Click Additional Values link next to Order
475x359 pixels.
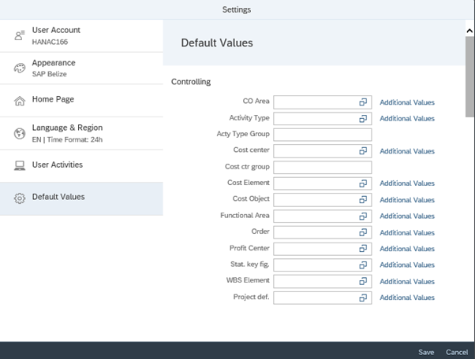[406, 233]
